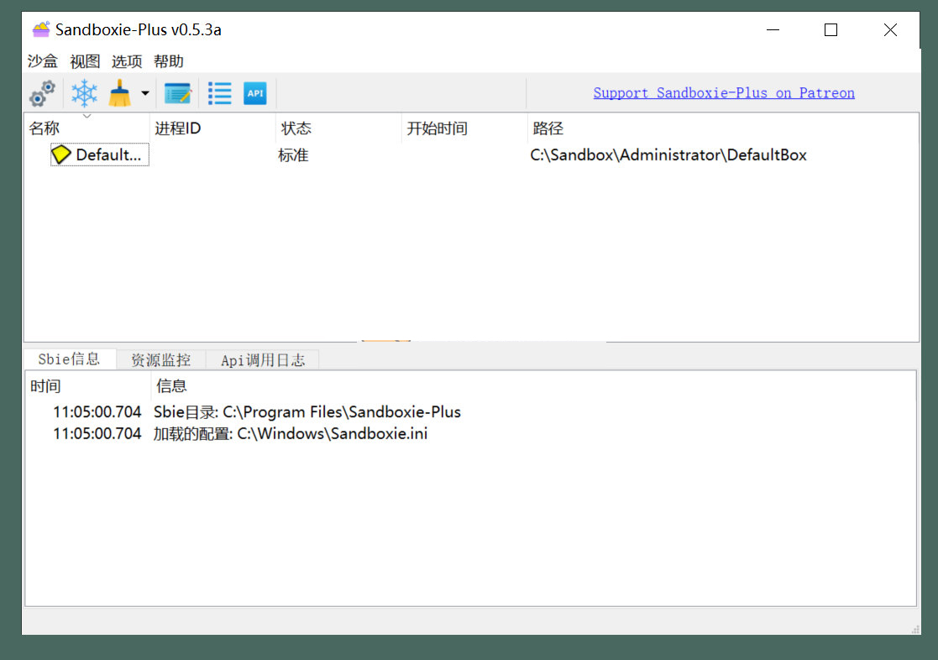Viewport: 938px width, 660px height.
Task: Select the cleanup broom tool
Action: (x=119, y=92)
